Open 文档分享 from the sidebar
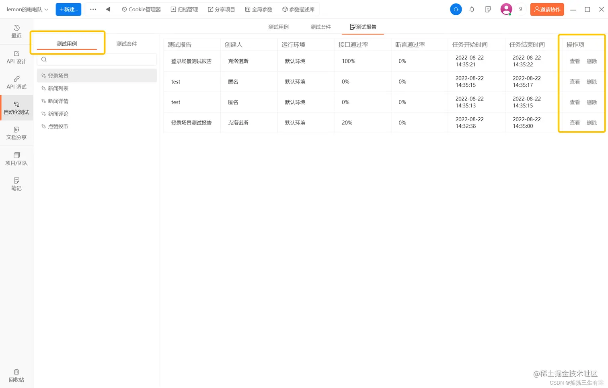Viewport: 608px width, 388px height. (16, 133)
